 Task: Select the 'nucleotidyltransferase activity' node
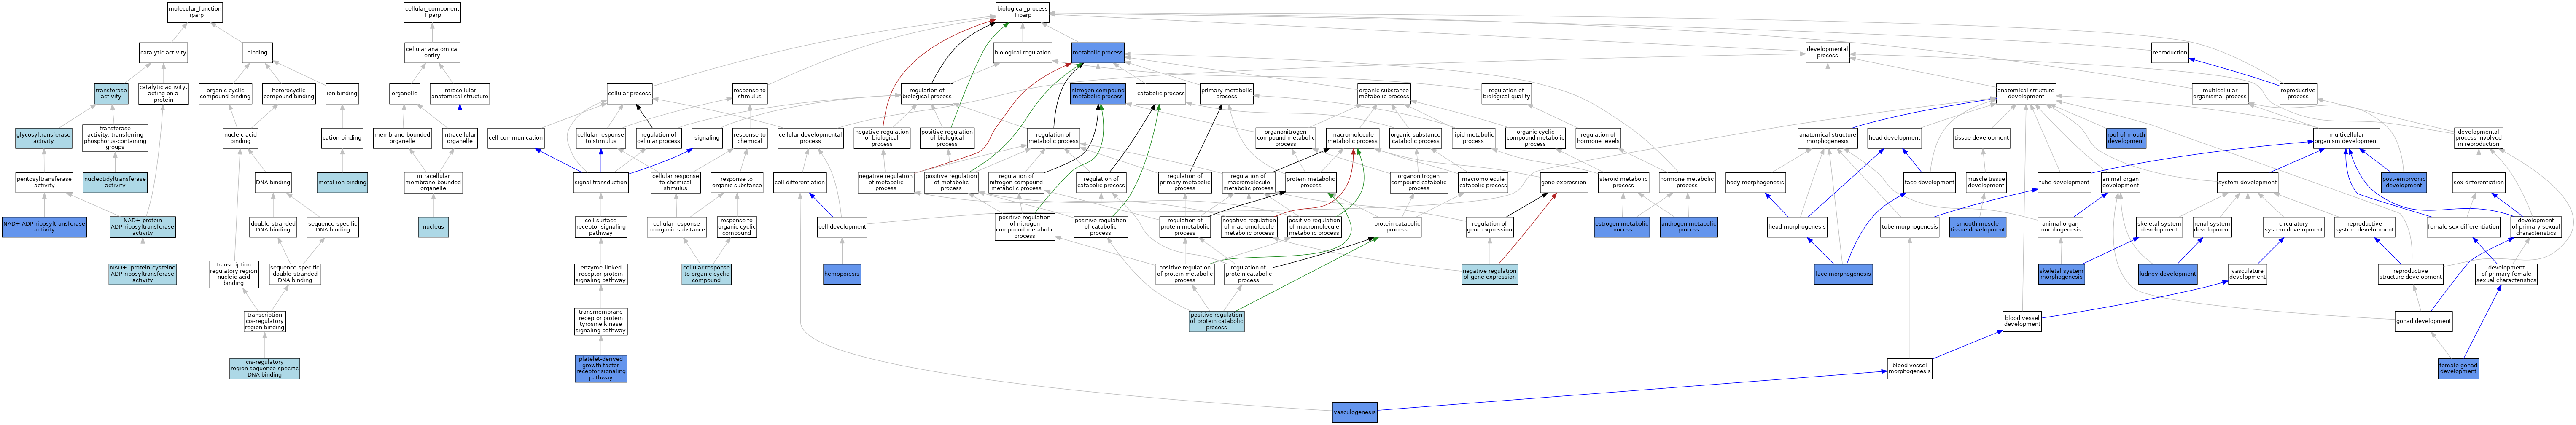pyautogui.click(x=115, y=182)
